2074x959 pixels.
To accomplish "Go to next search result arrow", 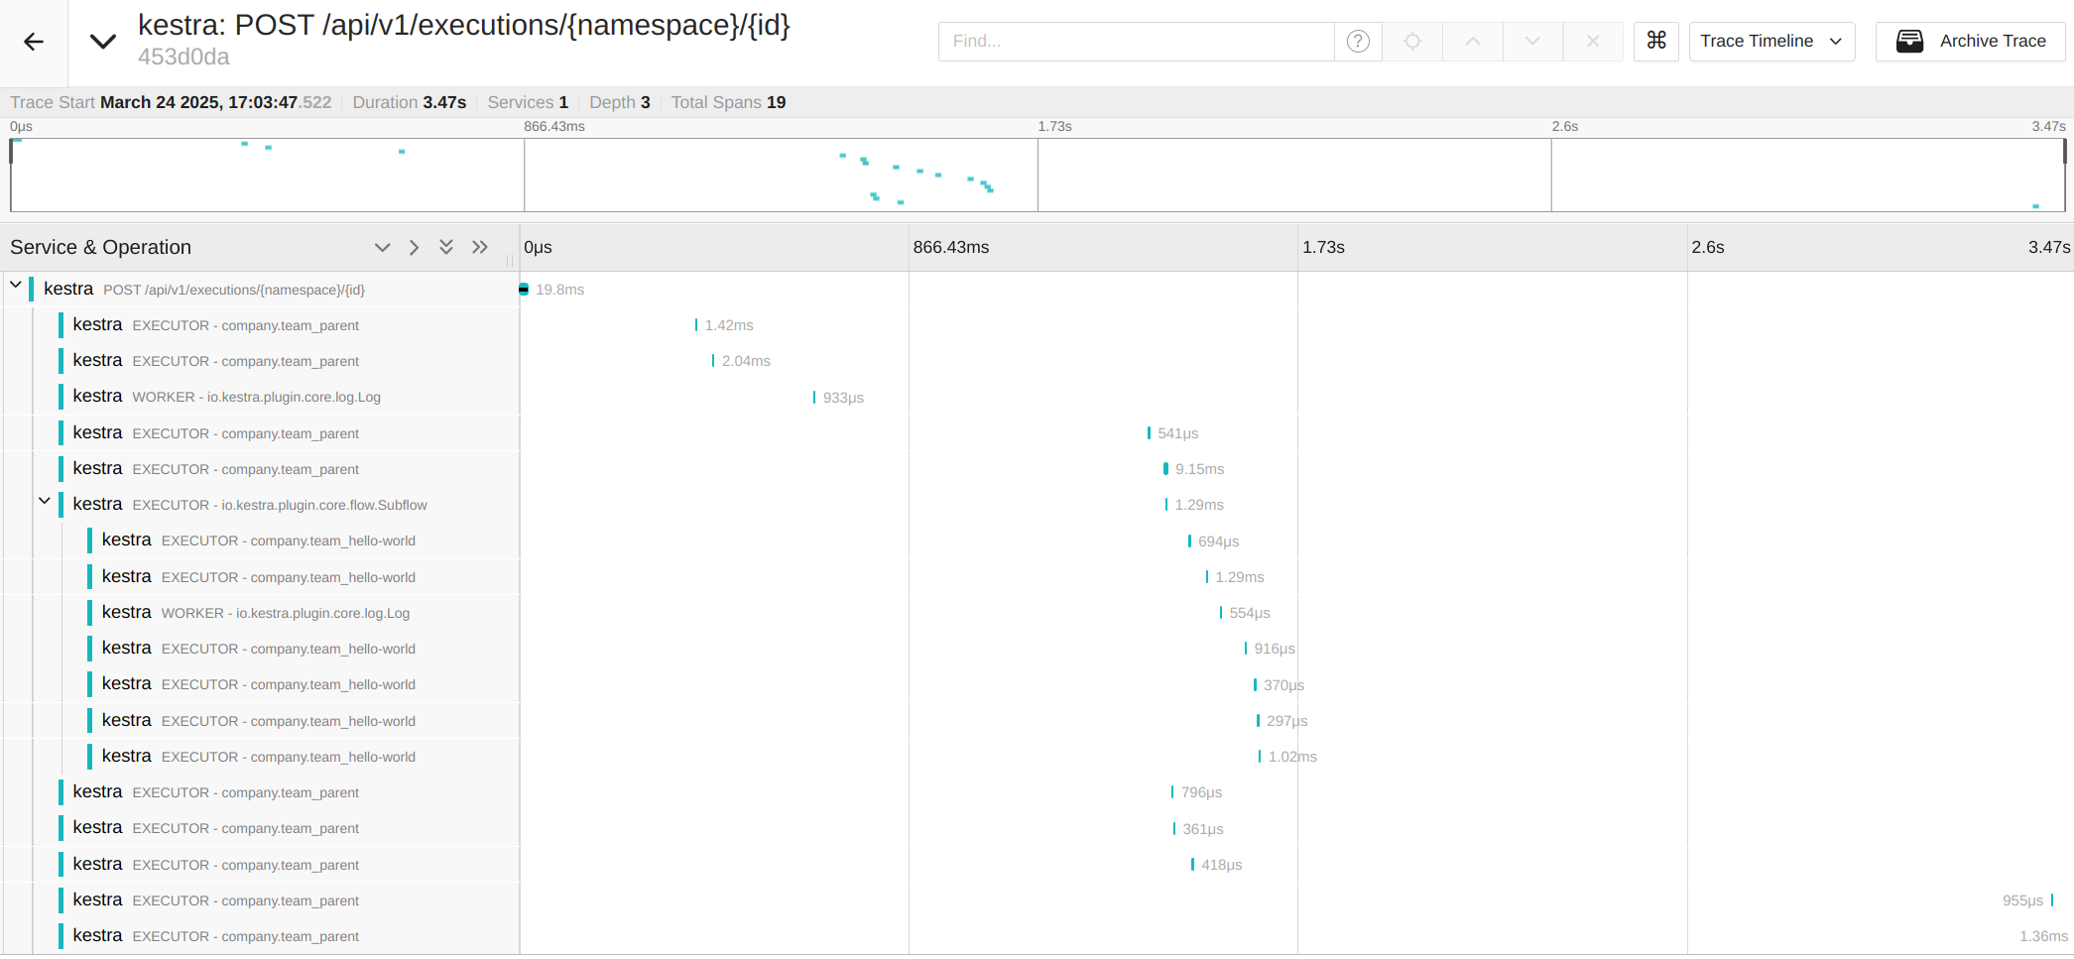I will (1532, 42).
